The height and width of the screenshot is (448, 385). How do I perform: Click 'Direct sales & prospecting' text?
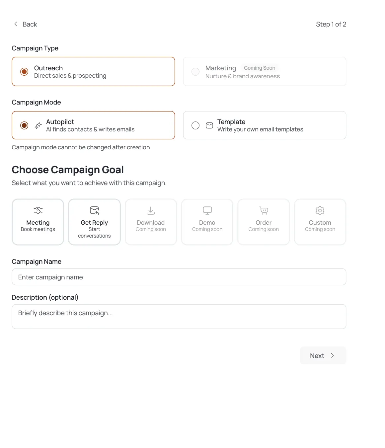point(70,76)
